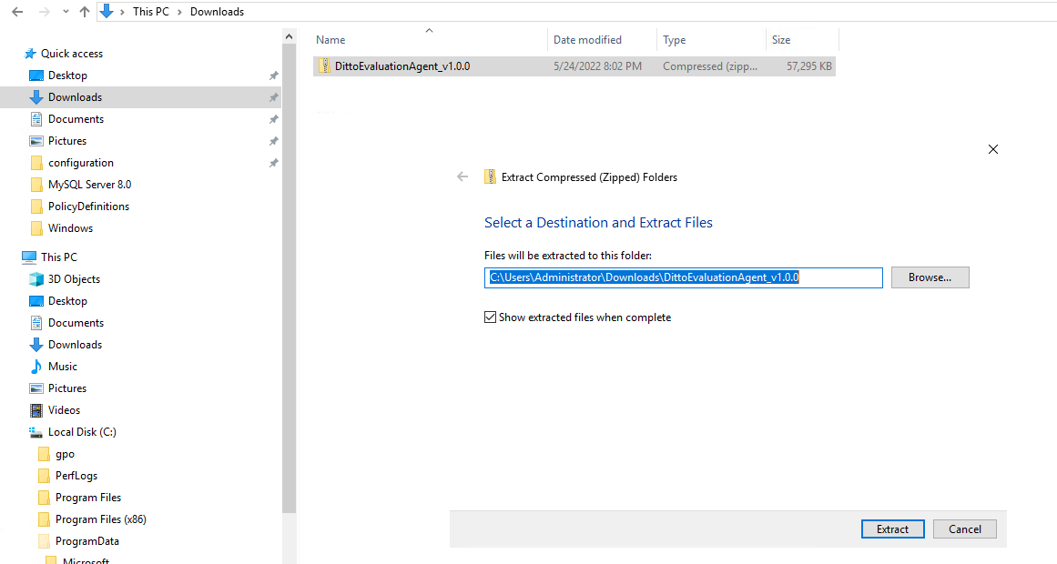1057x564 pixels.
Task: Click the 3D Objects cube icon
Action: (36, 279)
